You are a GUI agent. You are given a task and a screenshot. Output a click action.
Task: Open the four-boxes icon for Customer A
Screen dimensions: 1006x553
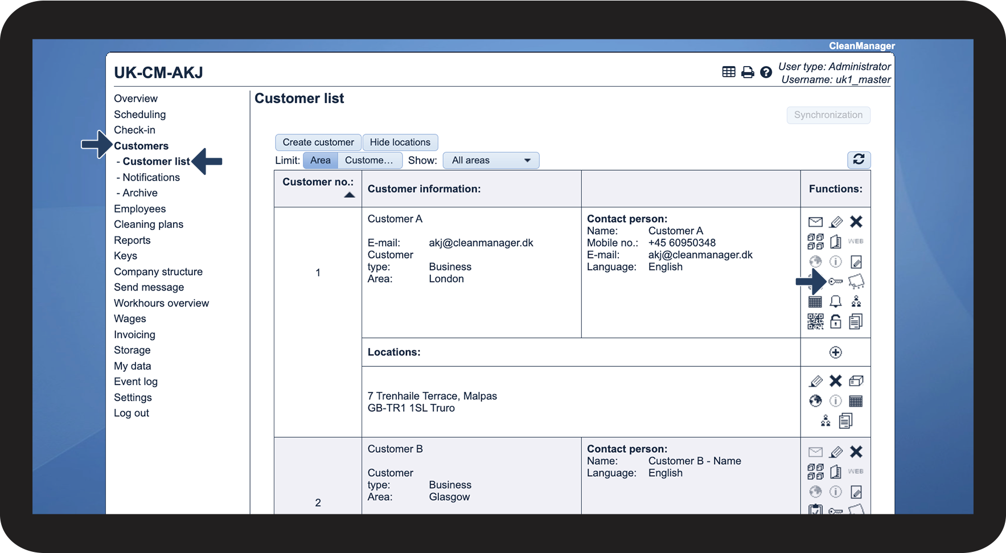point(815,241)
